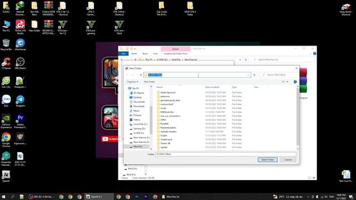Open the Kaspersky Internet Security desktop icon
Viewport: 356px width, 200px height.
pos(6,159)
